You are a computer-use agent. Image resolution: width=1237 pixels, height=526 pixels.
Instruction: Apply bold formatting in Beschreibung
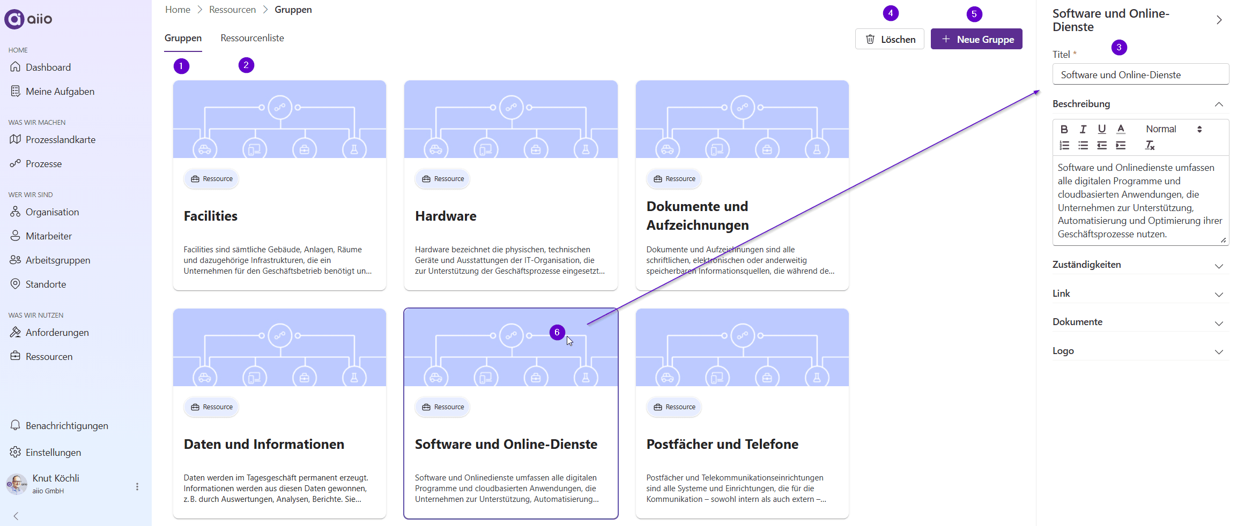pos(1064,129)
